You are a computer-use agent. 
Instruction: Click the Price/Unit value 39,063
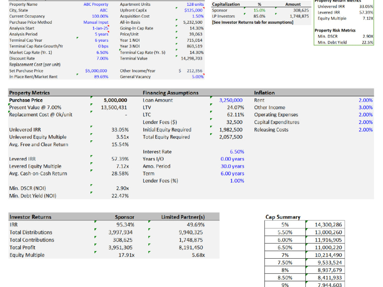tap(195, 34)
